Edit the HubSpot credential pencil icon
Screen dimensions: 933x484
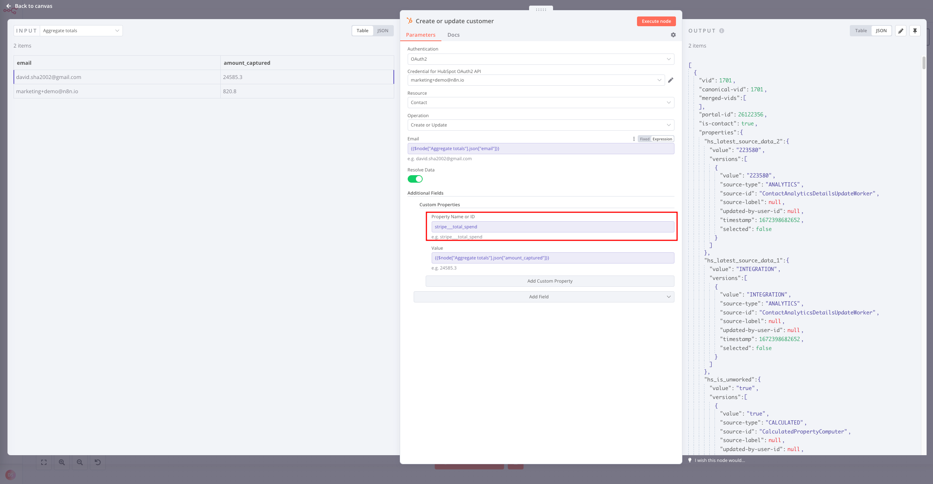point(671,80)
